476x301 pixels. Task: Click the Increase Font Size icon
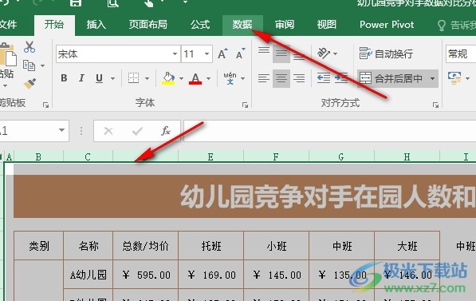pos(222,53)
